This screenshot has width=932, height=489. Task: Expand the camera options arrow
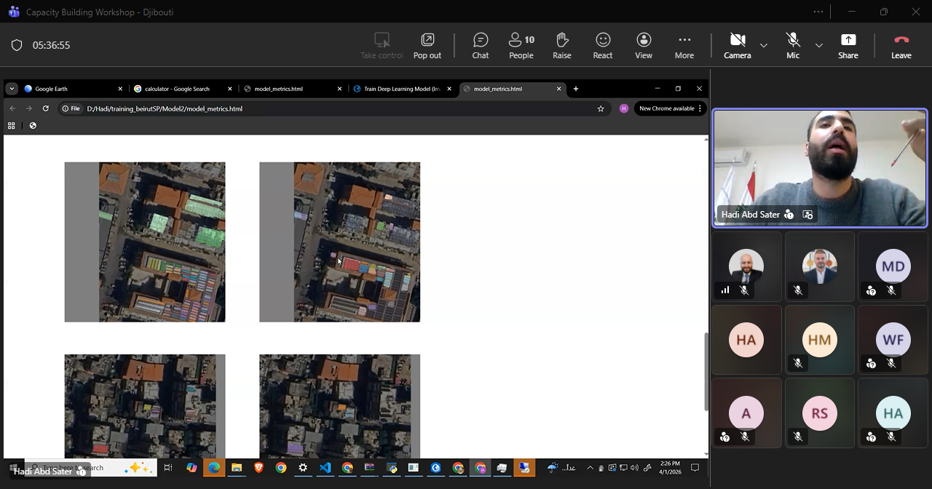764,45
